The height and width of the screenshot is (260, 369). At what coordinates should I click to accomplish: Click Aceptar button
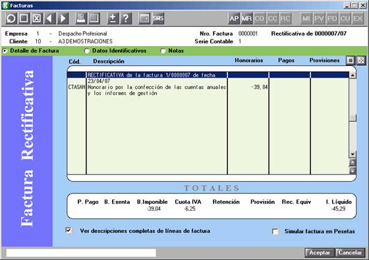point(320,253)
